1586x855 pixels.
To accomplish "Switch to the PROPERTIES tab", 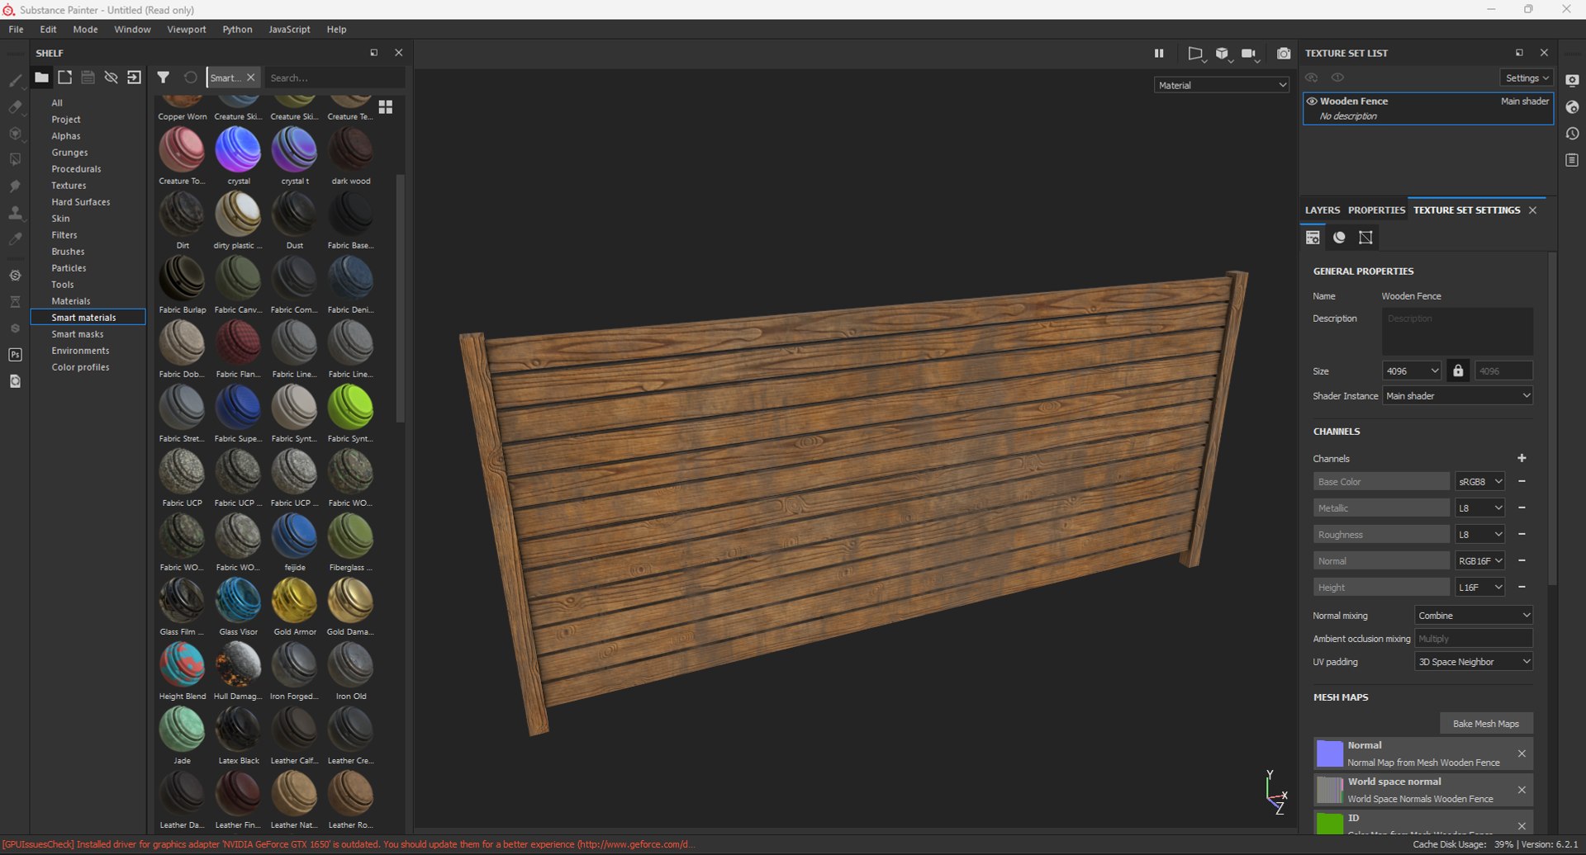I will tap(1376, 210).
